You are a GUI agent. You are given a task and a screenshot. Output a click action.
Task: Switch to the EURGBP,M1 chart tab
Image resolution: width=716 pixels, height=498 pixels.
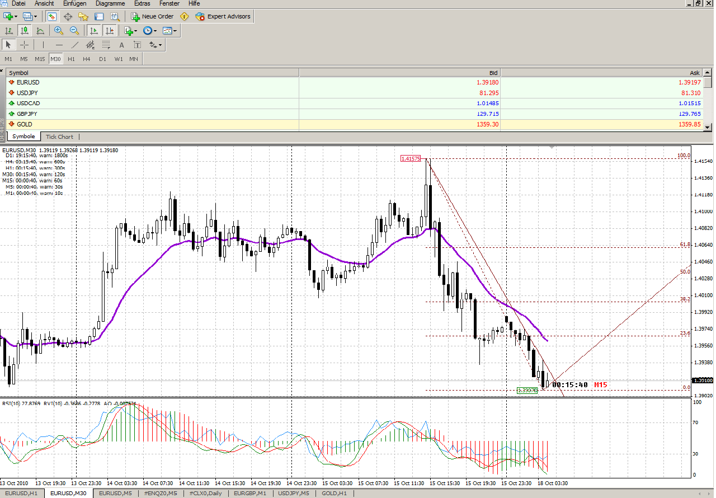click(x=251, y=493)
